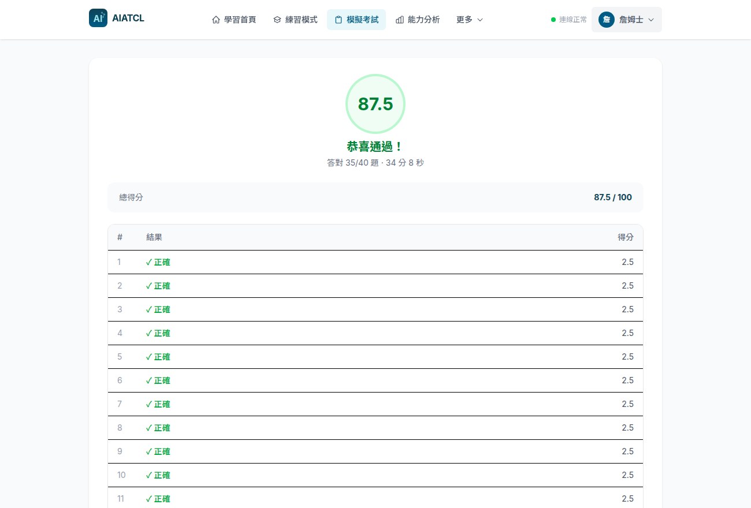Select the 模擬考試 nav tab
Screen dimensions: 751x508
tap(356, 20)
